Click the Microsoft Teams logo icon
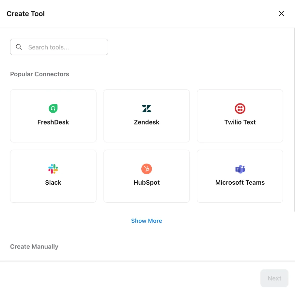The image size is (295, 294). (240, 169)
